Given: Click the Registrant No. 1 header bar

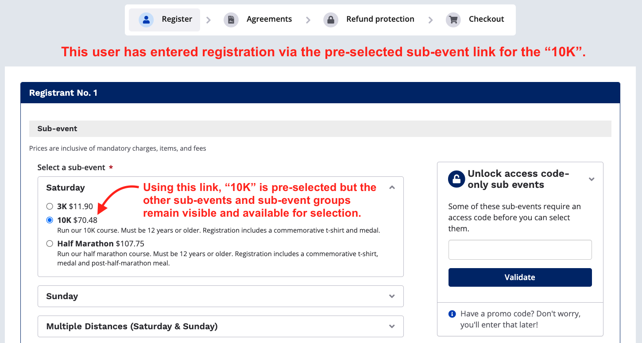Looking at the screenshot, I should [320, 93].
